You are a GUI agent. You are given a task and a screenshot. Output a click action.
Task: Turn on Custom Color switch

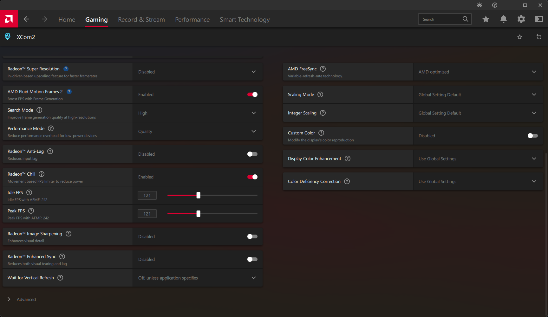[532, 136]
